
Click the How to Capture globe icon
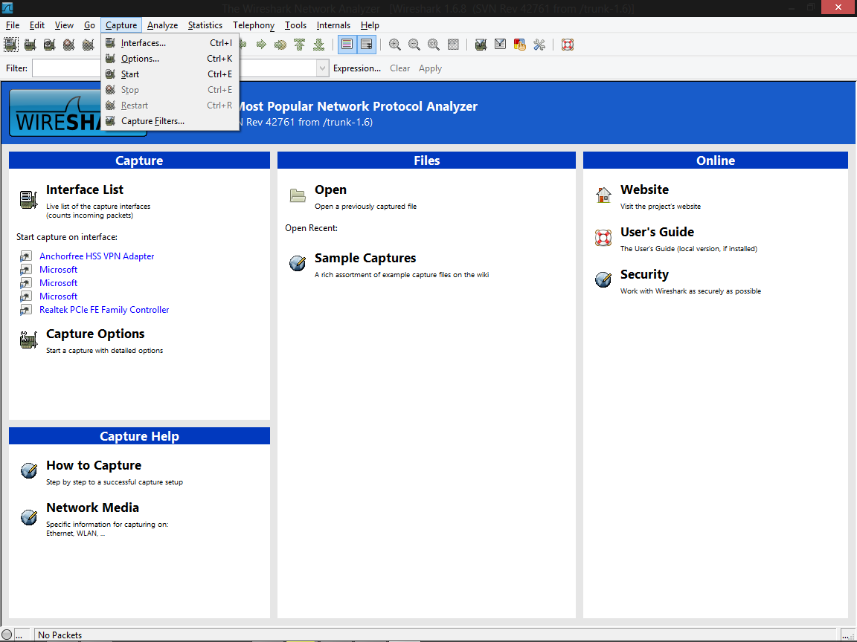coord(29,470)
